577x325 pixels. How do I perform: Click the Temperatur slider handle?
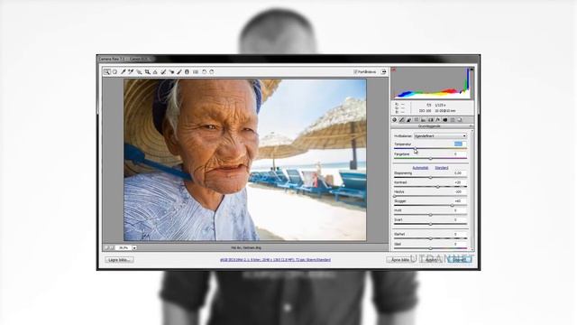click(415, 148)
